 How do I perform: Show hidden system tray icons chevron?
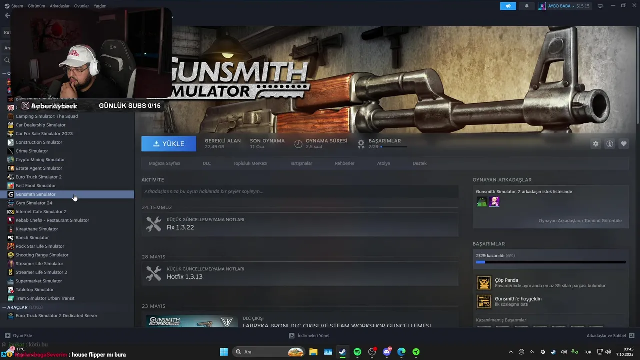[x=510, y=352]
